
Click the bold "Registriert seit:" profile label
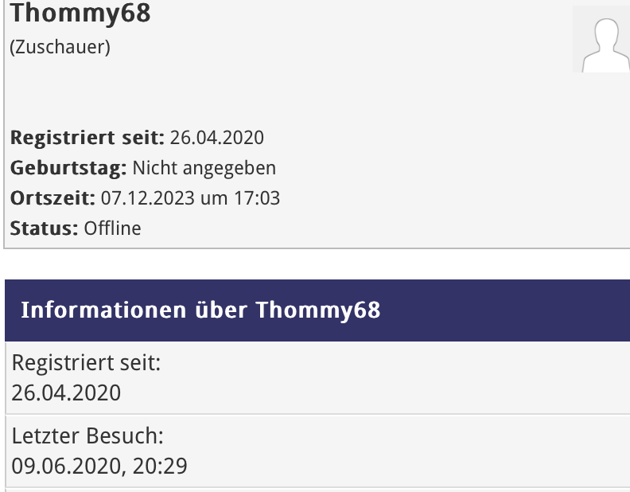[87, 138]
